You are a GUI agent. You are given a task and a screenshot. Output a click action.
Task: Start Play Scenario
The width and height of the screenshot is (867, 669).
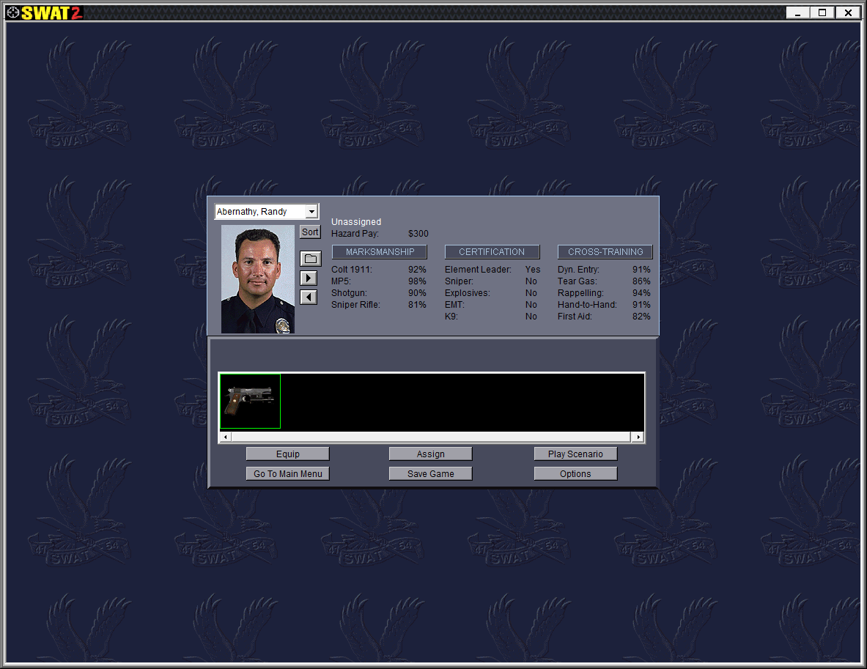(x=575, y=454)
